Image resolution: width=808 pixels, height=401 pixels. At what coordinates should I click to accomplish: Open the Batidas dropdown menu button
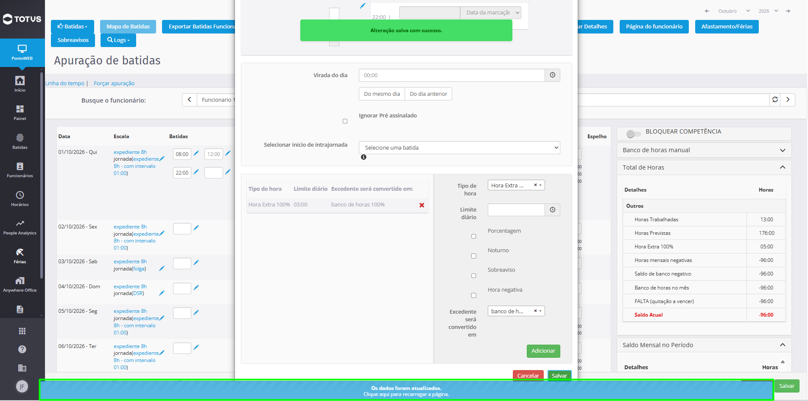(73, 26)
